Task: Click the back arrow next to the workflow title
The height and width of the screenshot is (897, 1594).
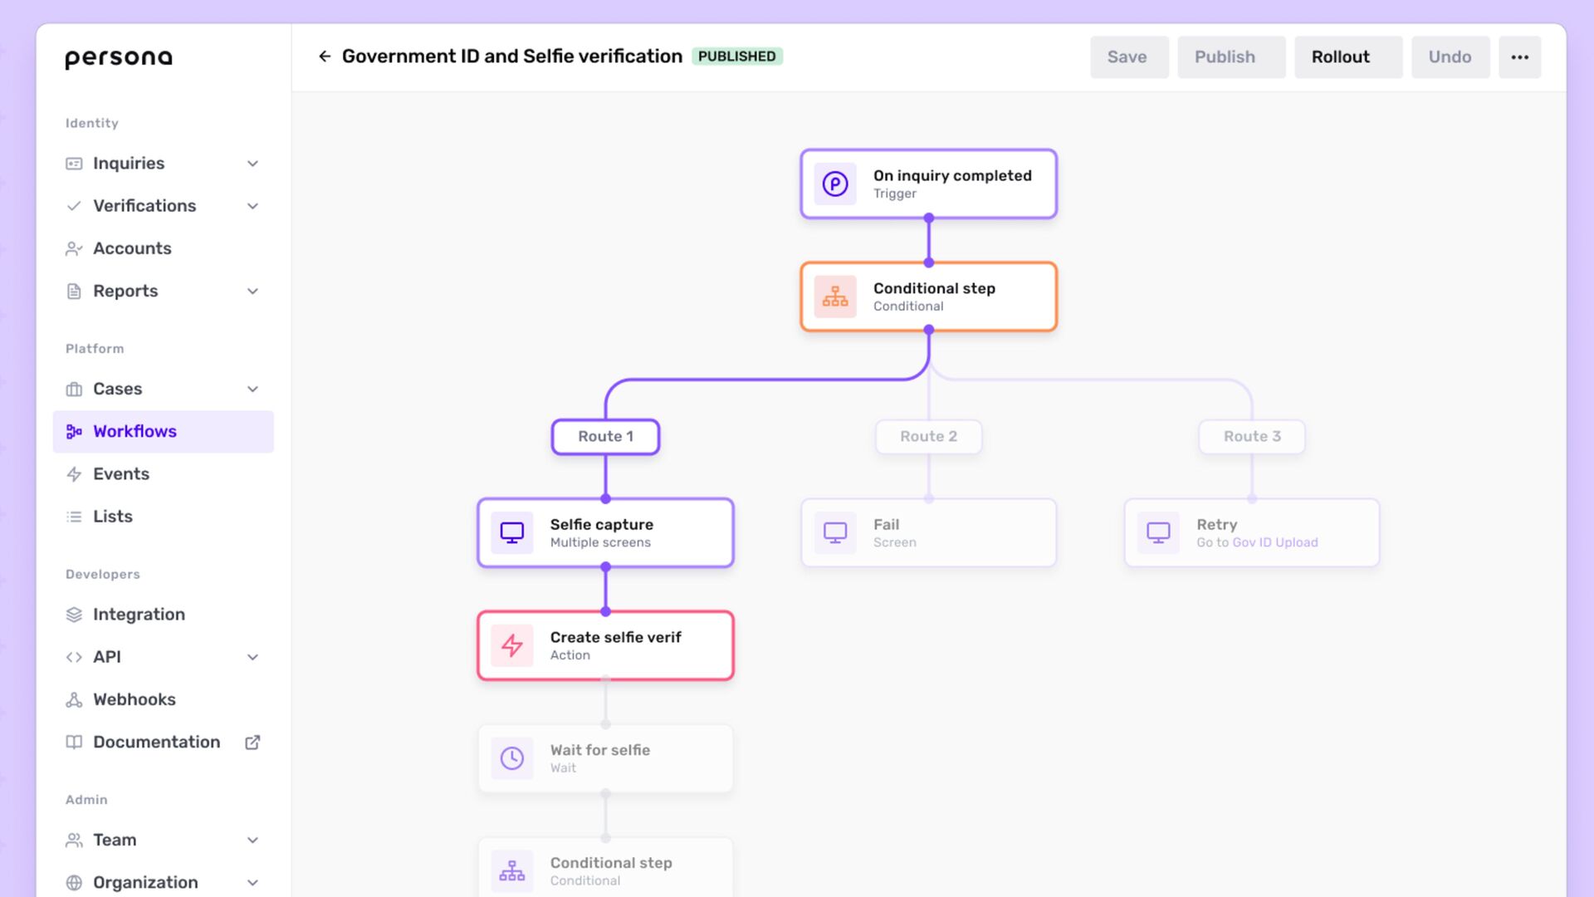Action: click(x=325, y=56)
